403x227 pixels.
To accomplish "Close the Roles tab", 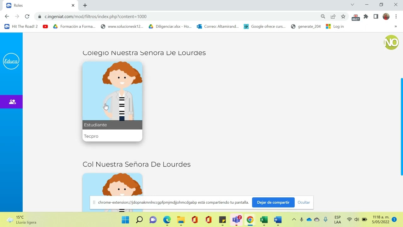I will 73,5.
